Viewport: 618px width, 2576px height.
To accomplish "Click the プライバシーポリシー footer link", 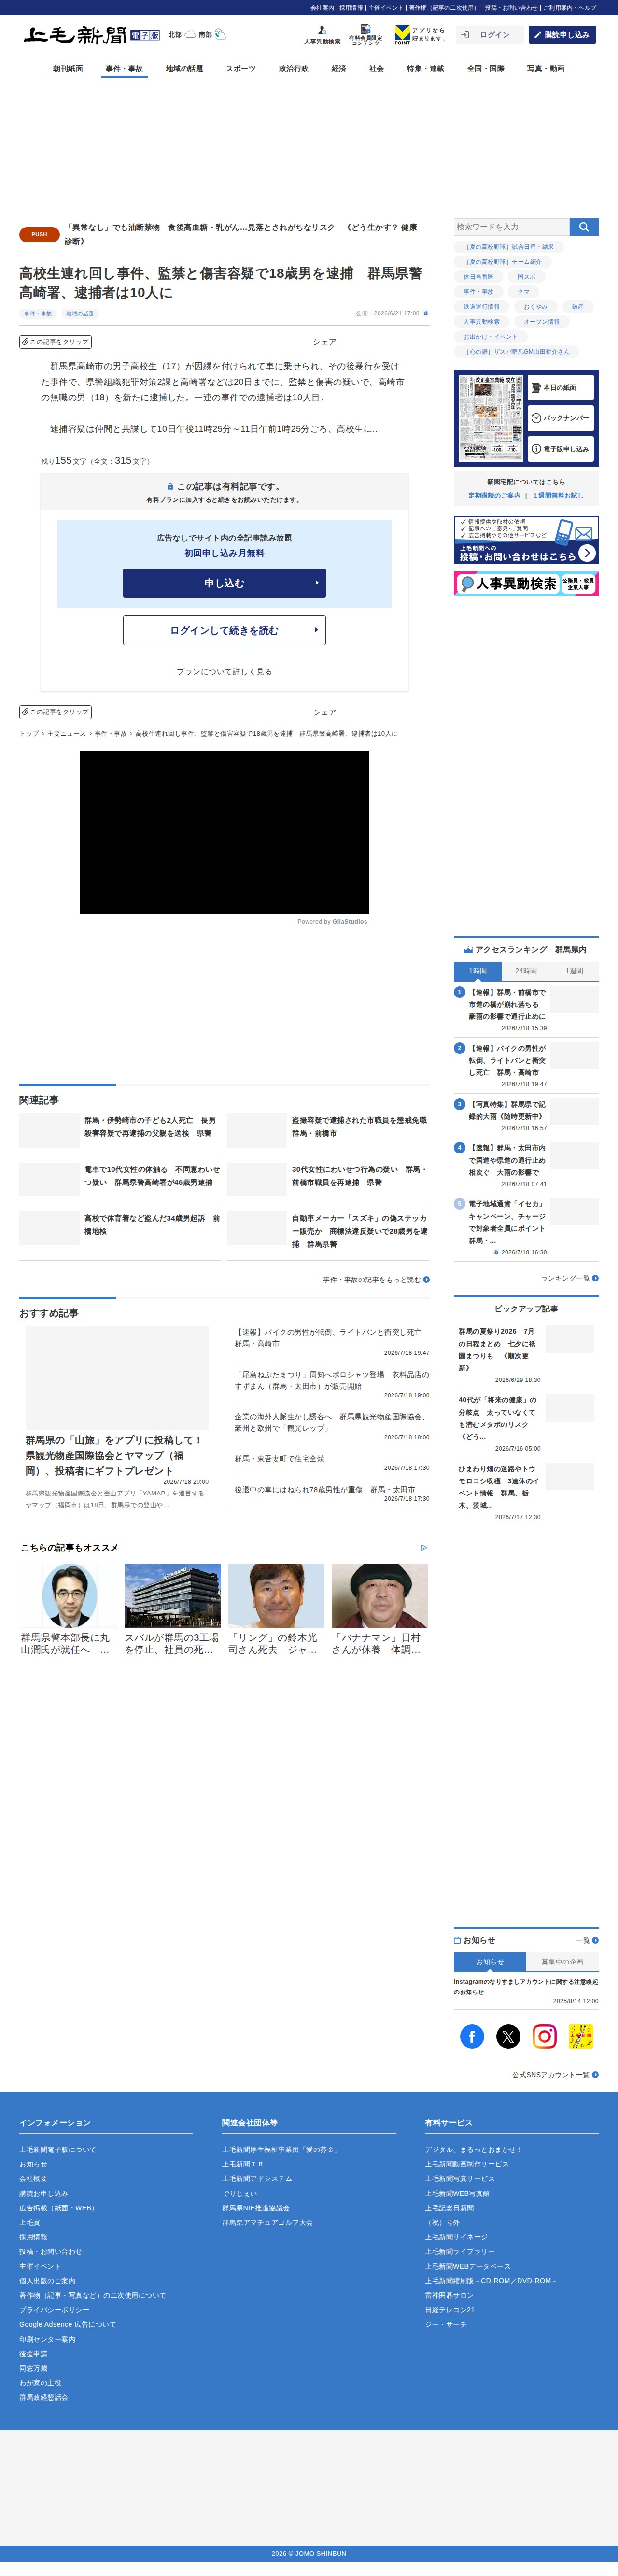I will [x=54, y=2310].
